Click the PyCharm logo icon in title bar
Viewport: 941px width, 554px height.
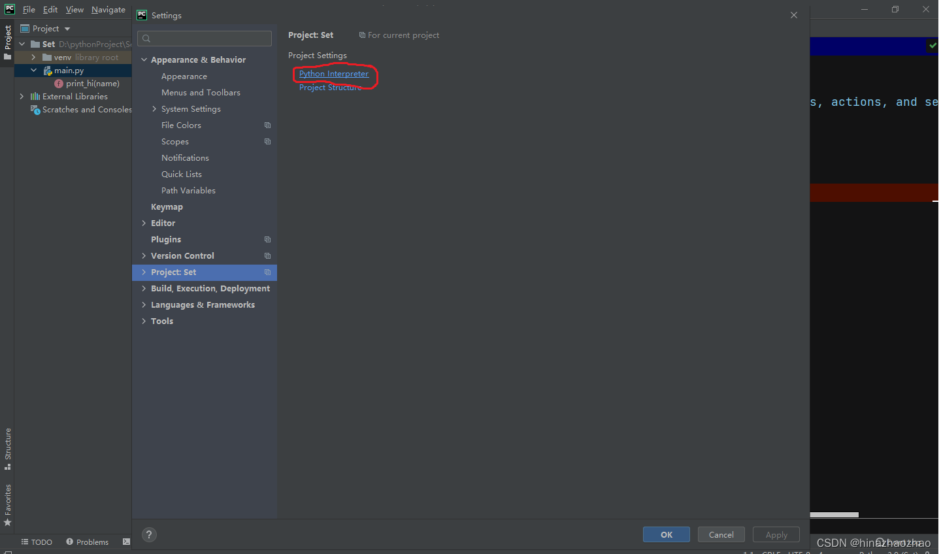pos(10,9)
